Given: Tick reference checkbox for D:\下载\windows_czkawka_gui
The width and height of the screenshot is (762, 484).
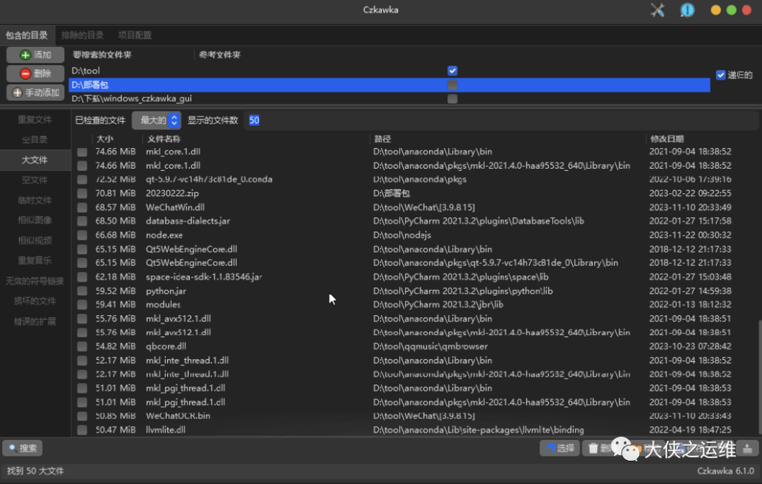Looking at the screenshot, I should tap(452, 99).
